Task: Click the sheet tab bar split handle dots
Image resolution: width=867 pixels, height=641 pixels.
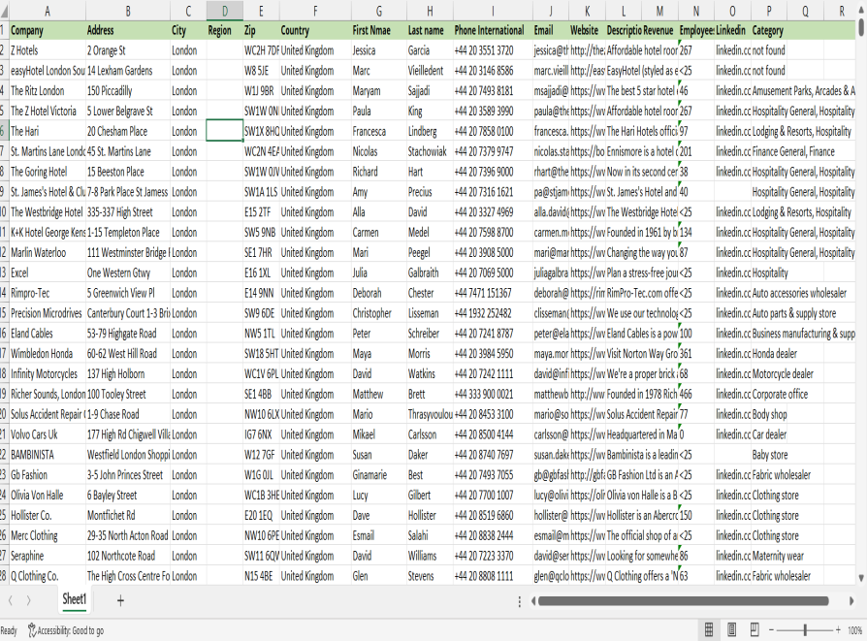Action: [519, 601]
